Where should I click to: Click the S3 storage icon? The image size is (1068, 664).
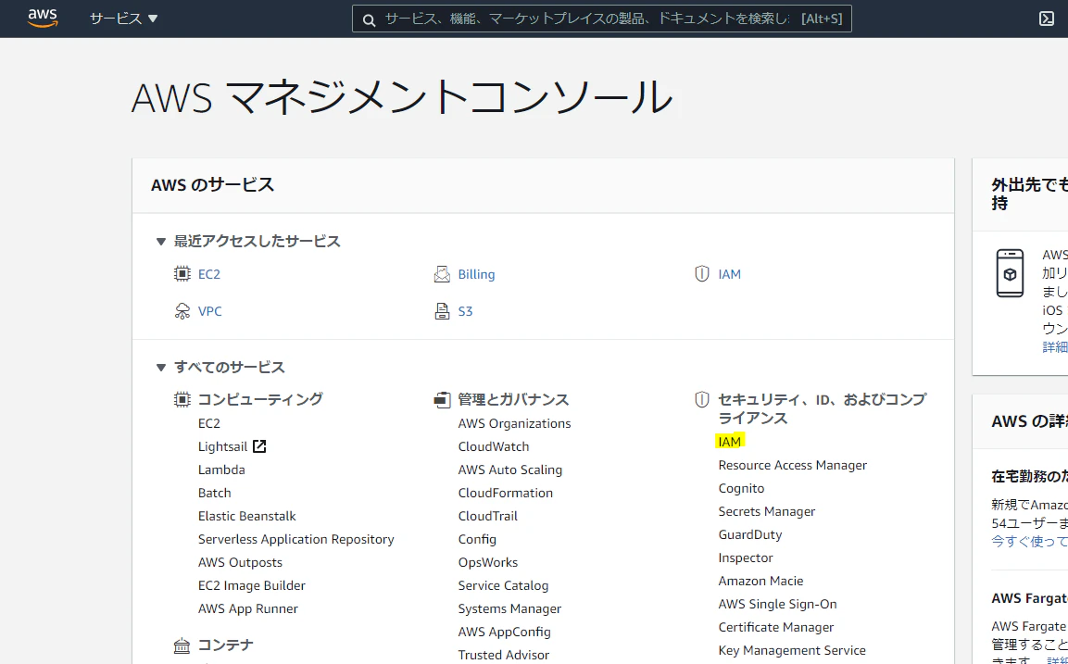(442, 311)
